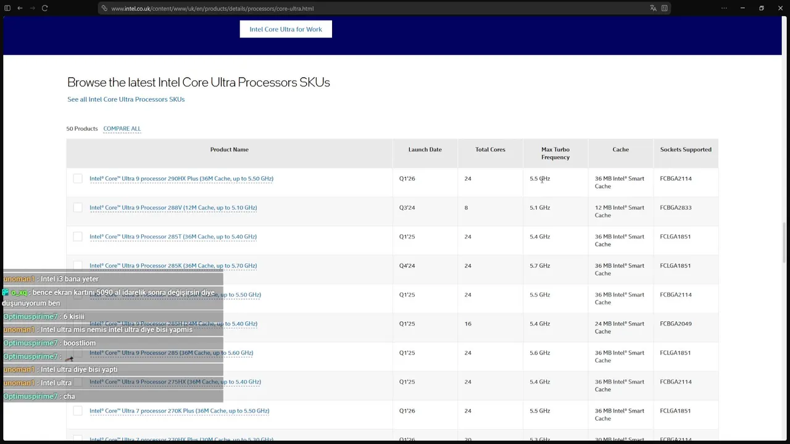This screenshot has height=444, width=790.
Task: Click the browser forward arrow
Action: click(32, 8)
